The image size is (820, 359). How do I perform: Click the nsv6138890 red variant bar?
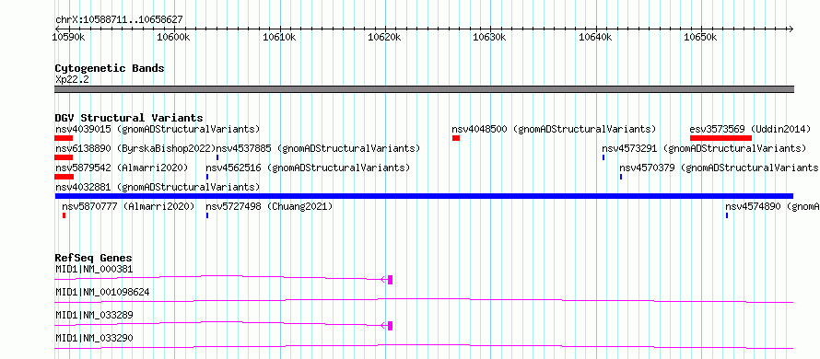point(64,157)
